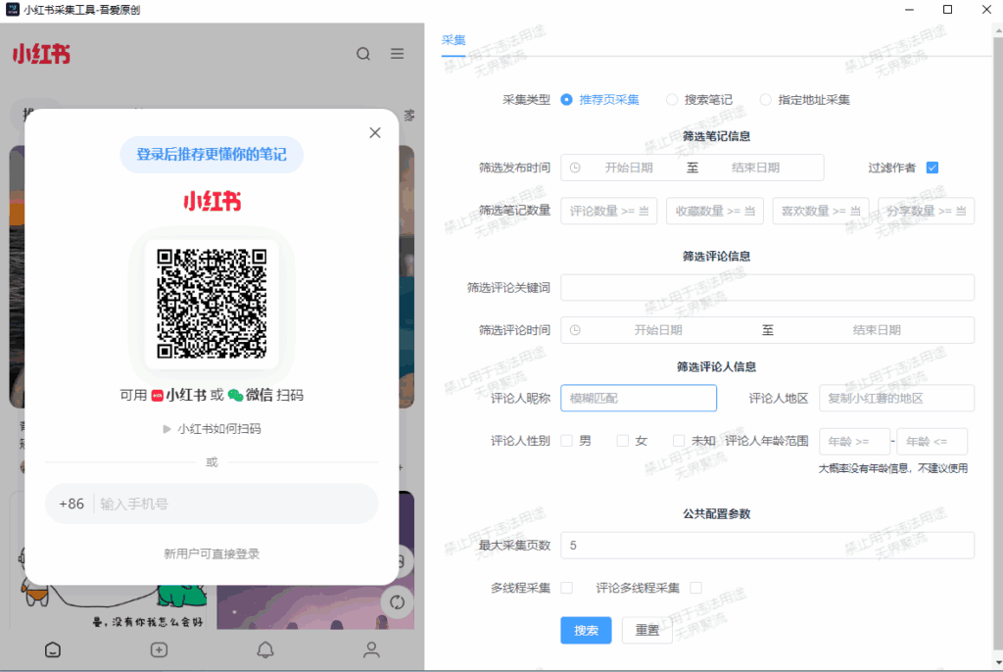This screenshot has height=672, width=1003.
Task: Click the home icon in bottom navigation
Action: 53,649
